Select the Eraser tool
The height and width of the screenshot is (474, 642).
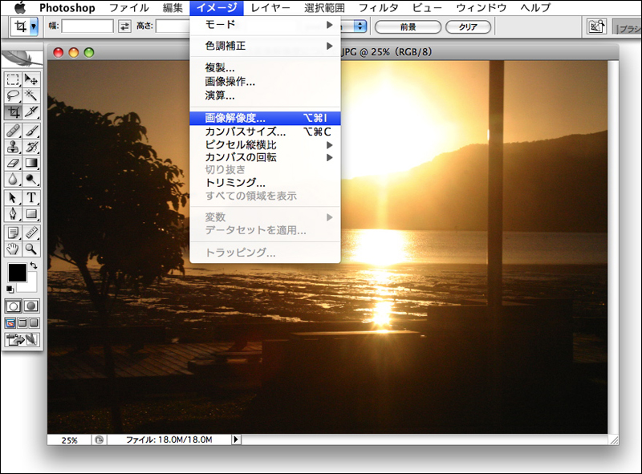(13, 164)
